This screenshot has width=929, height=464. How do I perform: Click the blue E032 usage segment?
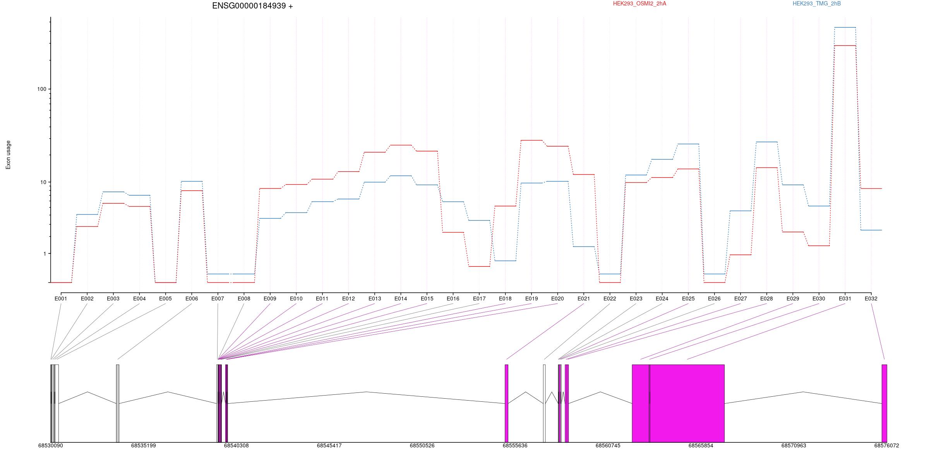[x=871, y=230]
